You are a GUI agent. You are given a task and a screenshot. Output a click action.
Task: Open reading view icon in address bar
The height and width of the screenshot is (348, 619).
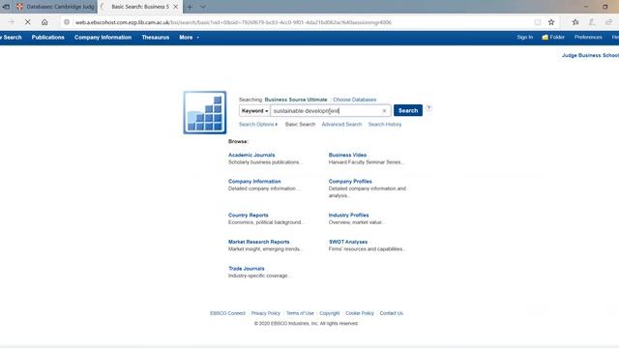coord(538,22)
